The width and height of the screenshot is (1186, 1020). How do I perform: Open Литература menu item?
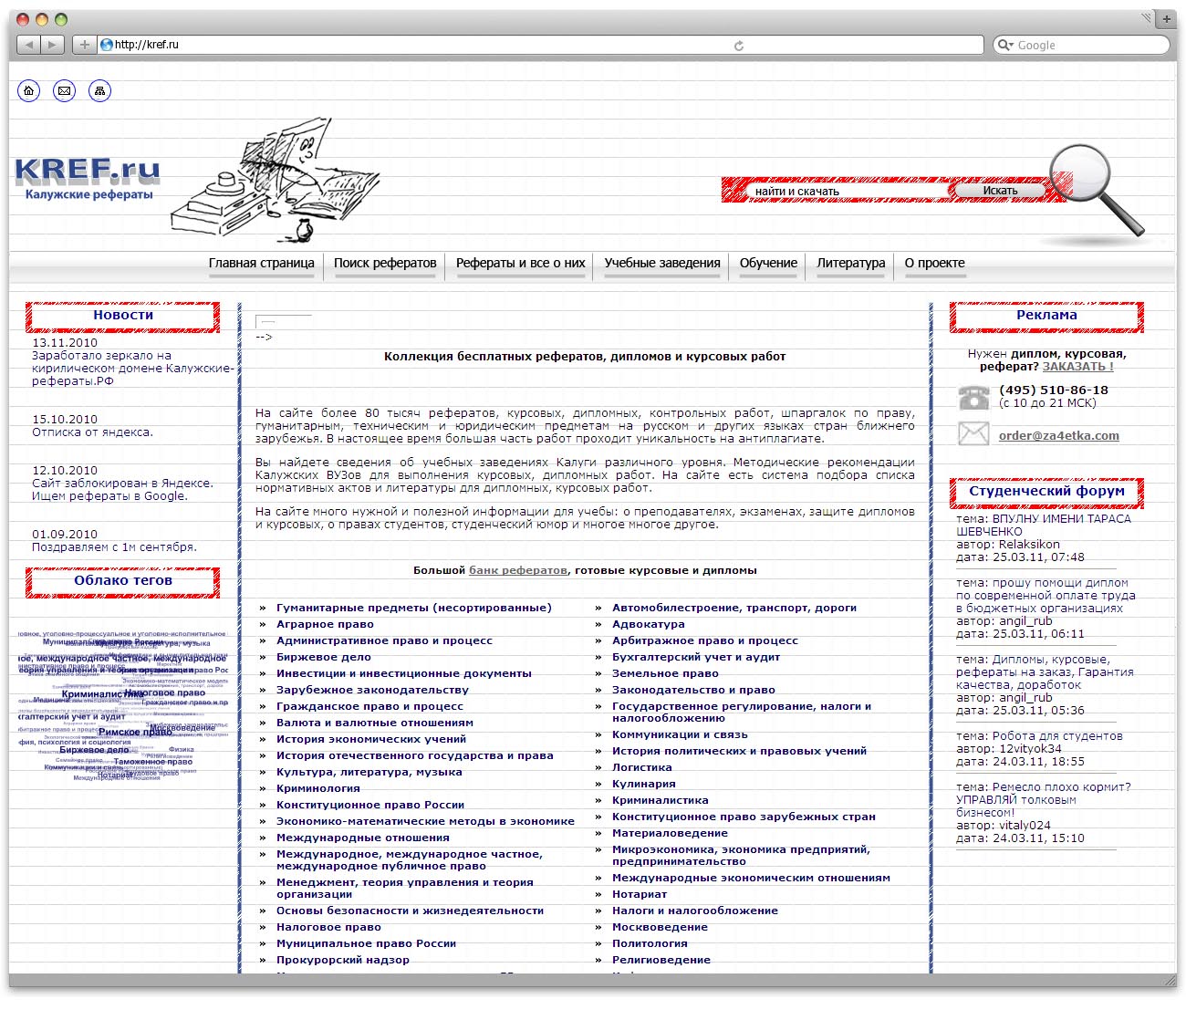[851, 263]
